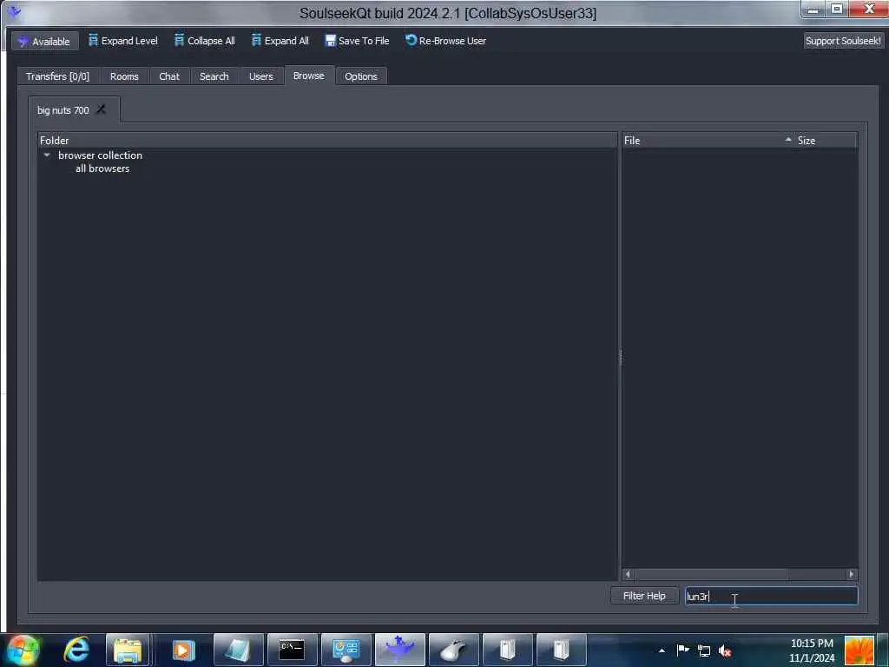Viewport: 889px width, 667px height.
Task: Open the Windows Start menu
Action: (x=22, y=650)
